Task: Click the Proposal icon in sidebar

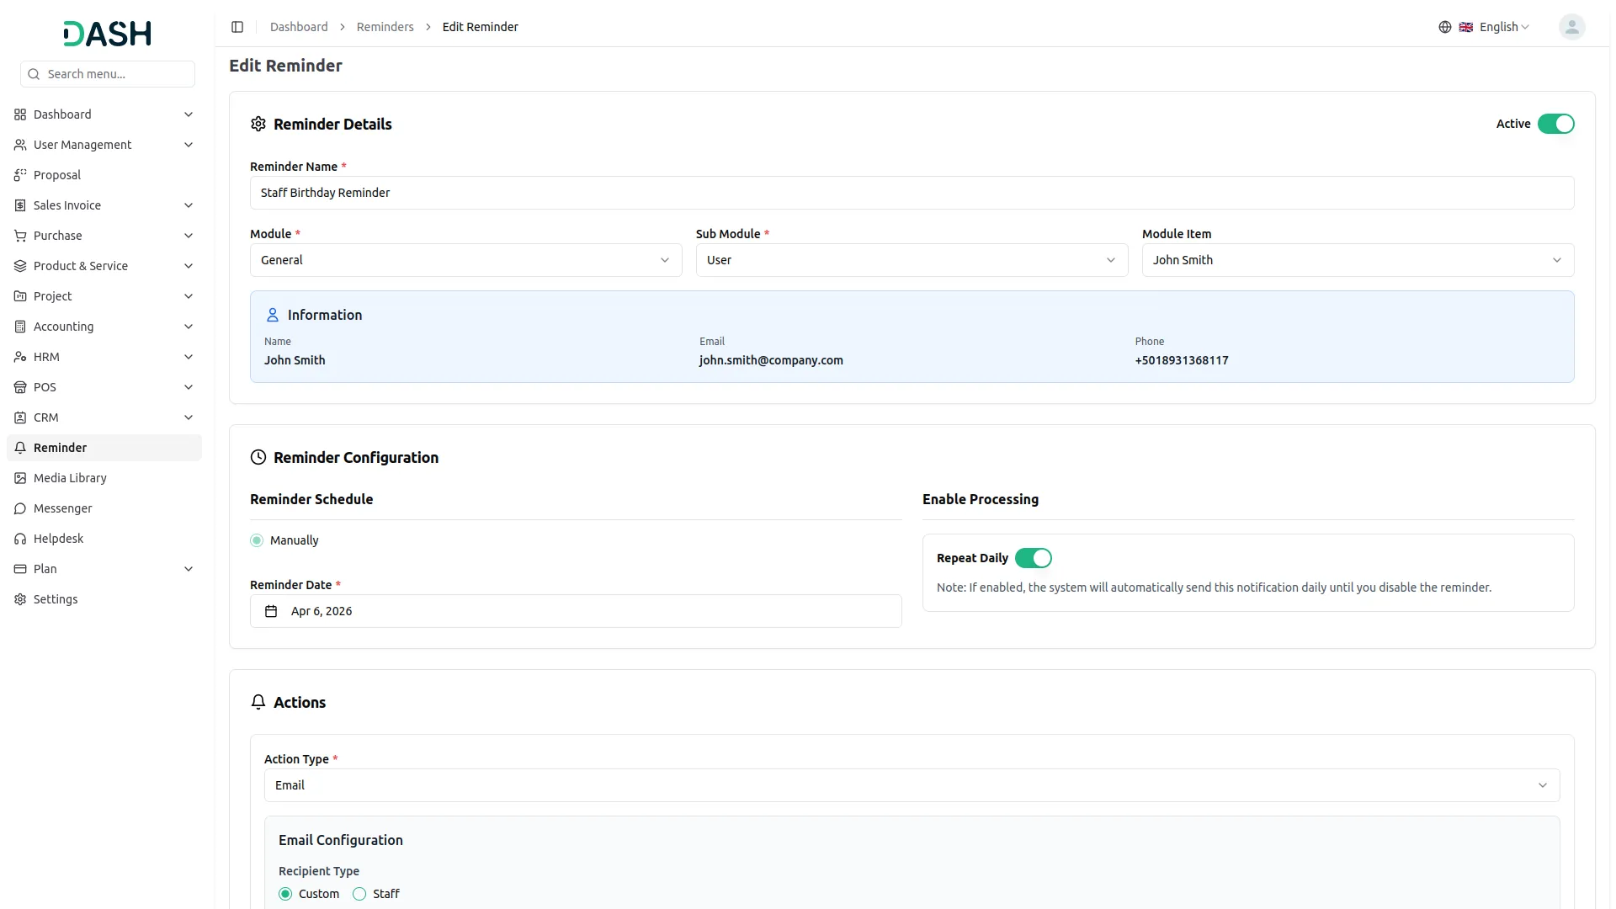Action: pos(20,175)
